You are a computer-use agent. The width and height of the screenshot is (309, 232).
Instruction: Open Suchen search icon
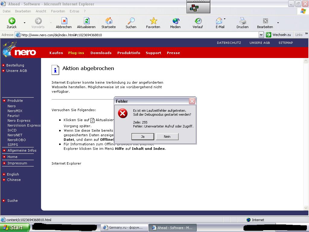(131, 21)
